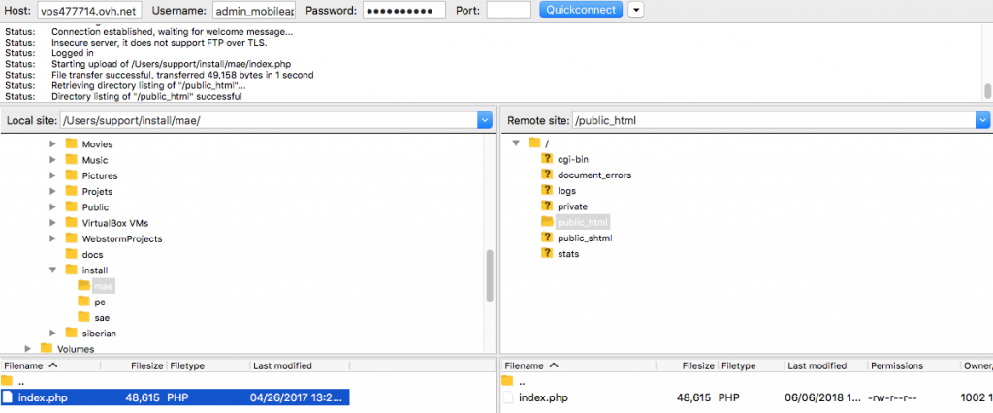Select the cgi-bin remote folder icon
This screenshot has width=993, height=413.
547,159
